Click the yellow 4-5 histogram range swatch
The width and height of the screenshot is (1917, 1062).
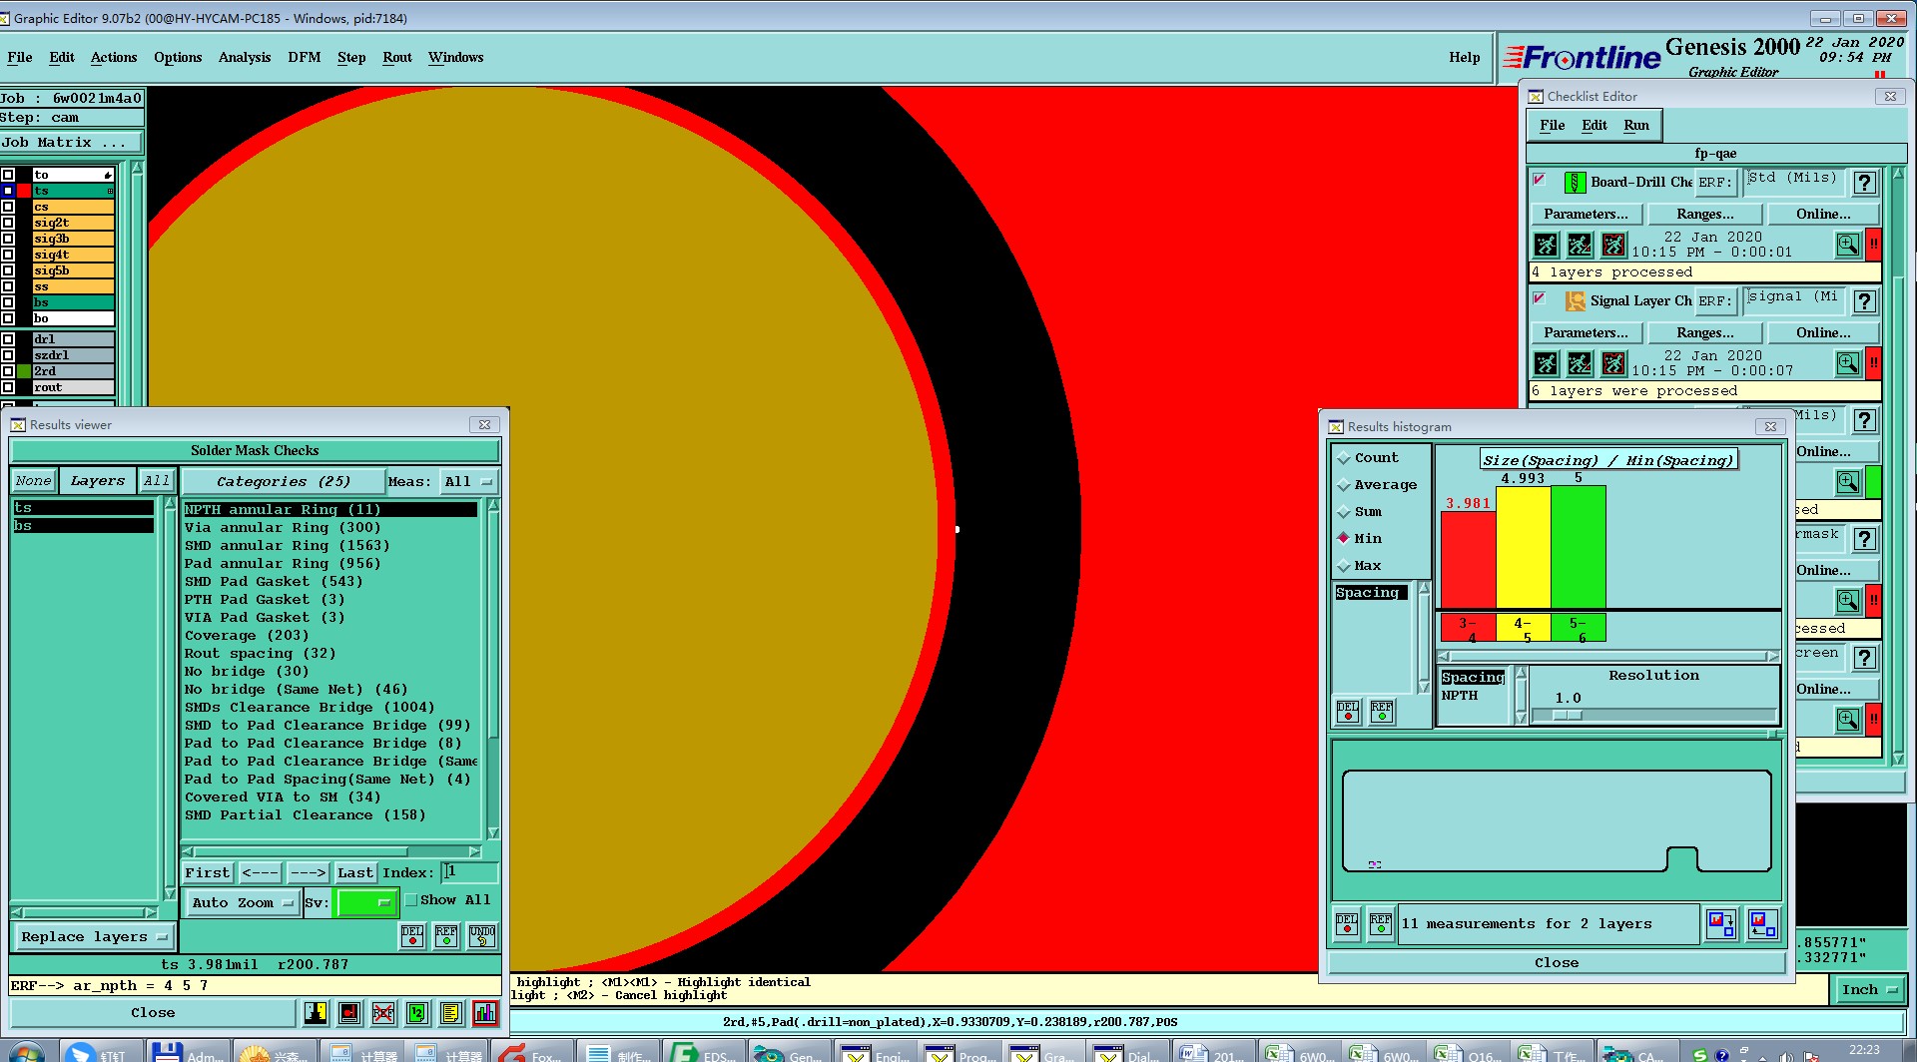(x=1524, y=628)
